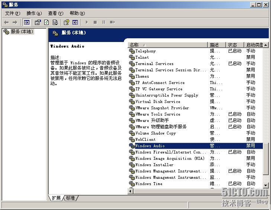Select 服务(本地) in the left tree

coord(22,32)
